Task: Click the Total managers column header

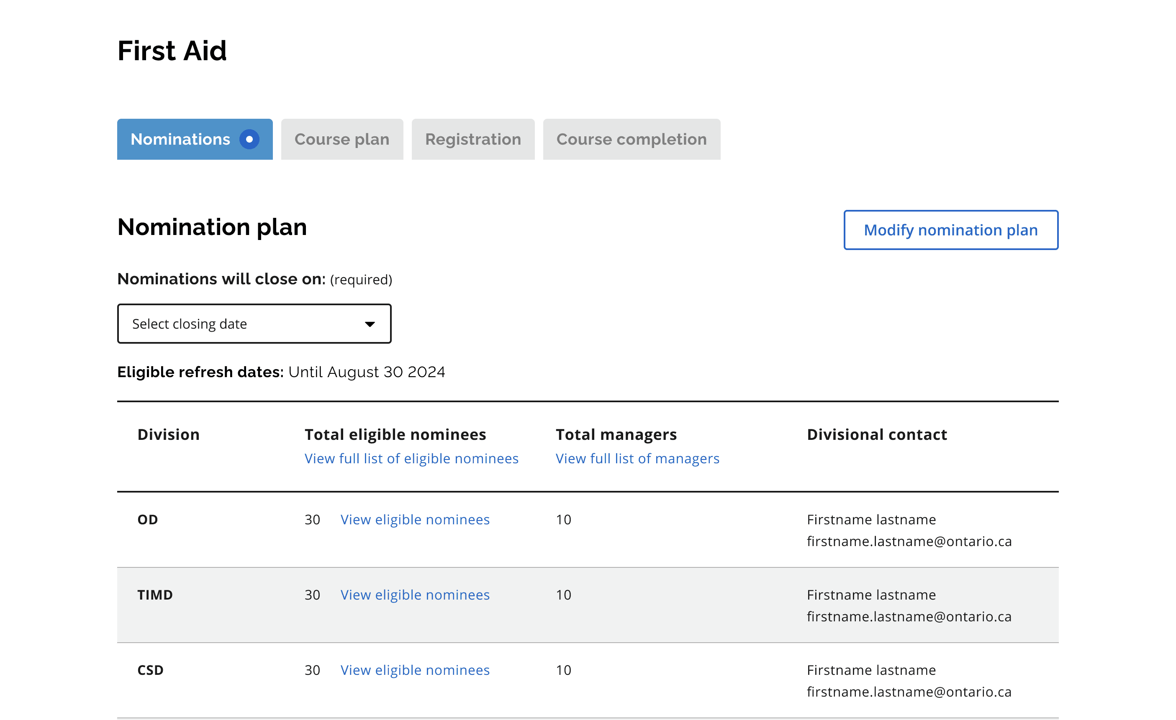Action: pos(616,434)
